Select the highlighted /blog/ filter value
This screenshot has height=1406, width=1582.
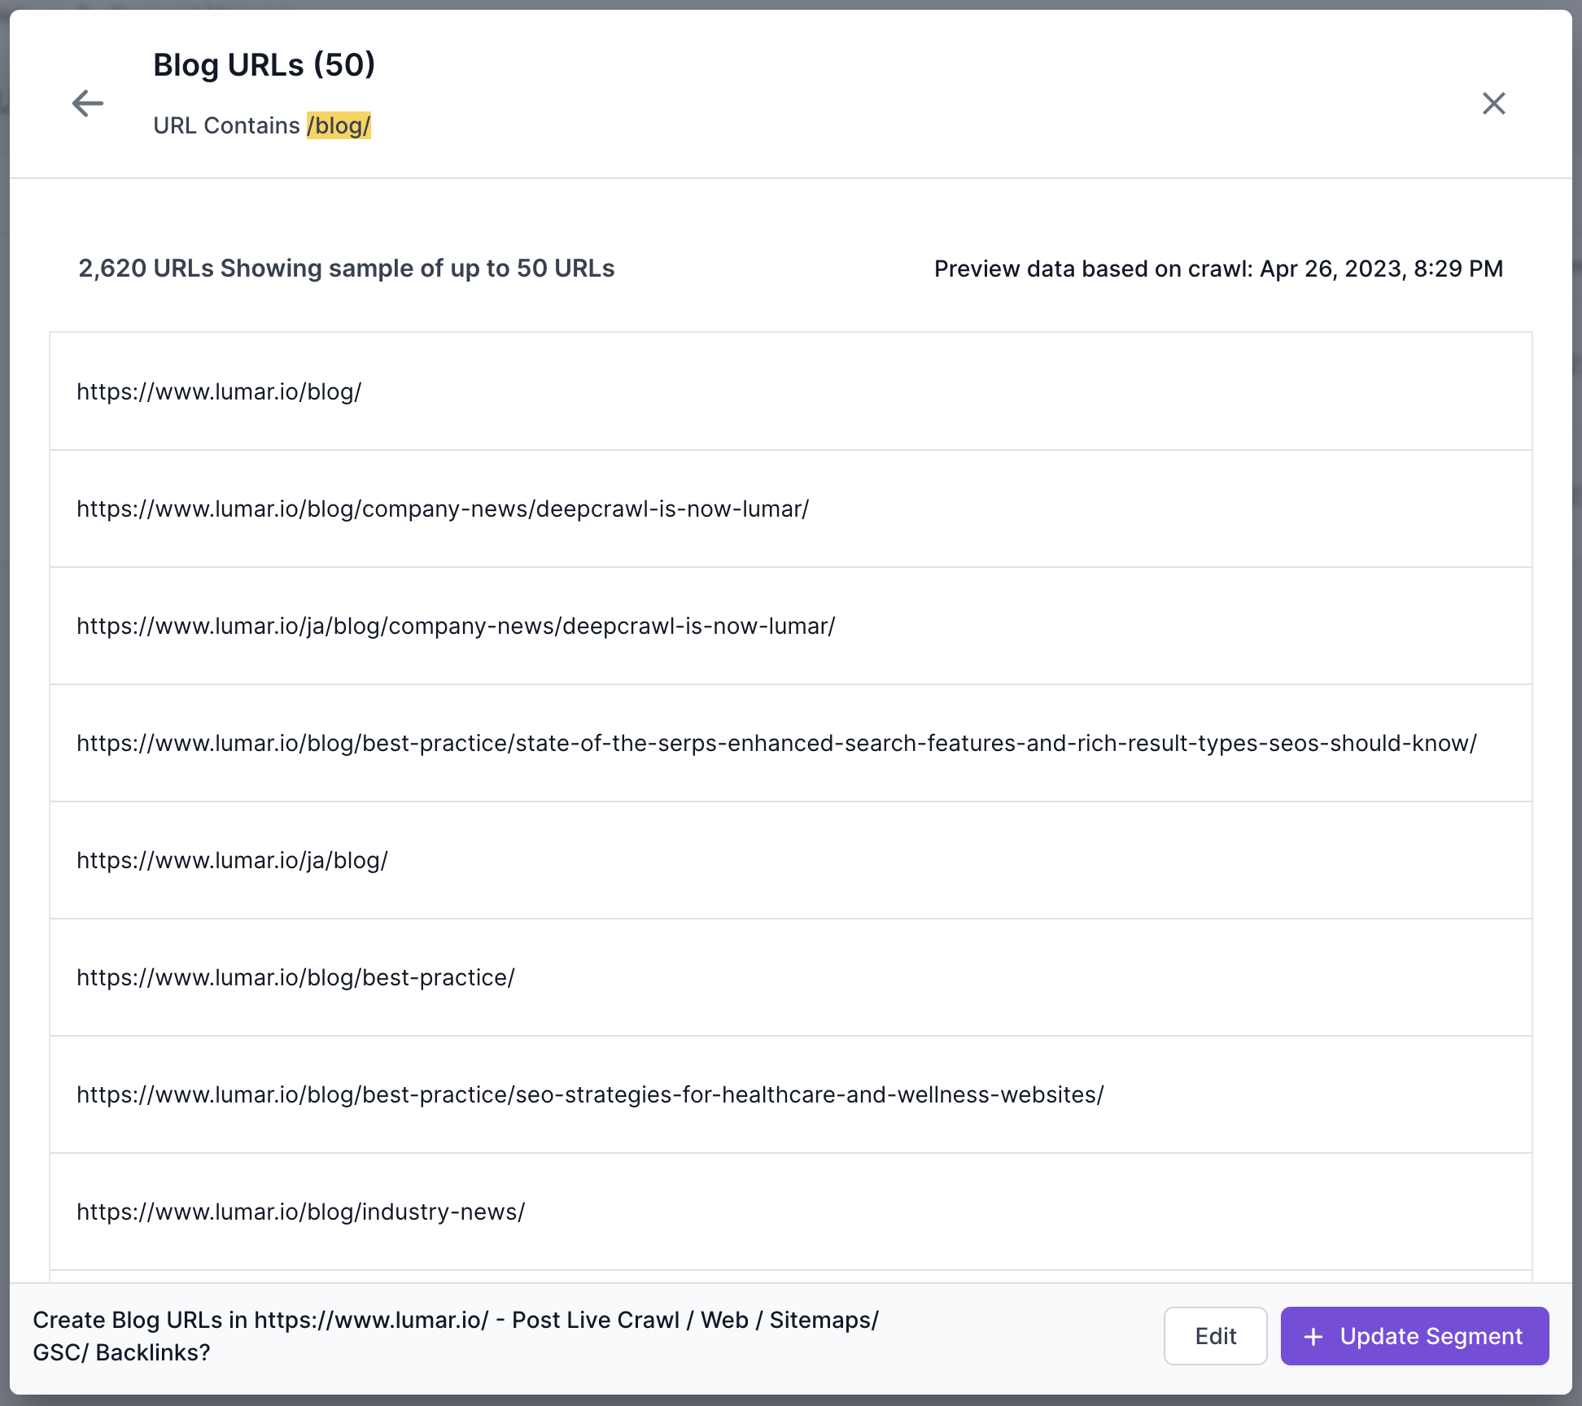[x=339, y=125]
